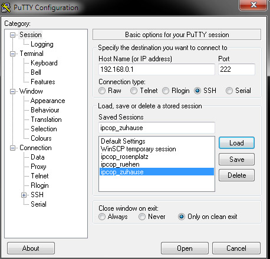Collapse the Session tree node
This screenshot has height=259, width=270.
pyautogui.click(x=12, y=35)
